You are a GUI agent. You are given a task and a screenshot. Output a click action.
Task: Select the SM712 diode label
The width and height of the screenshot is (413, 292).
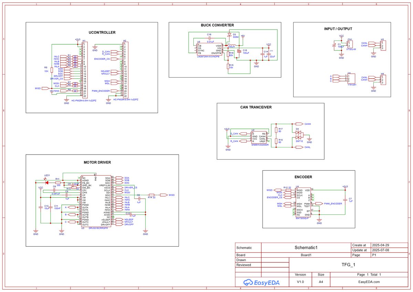point(299,141)
